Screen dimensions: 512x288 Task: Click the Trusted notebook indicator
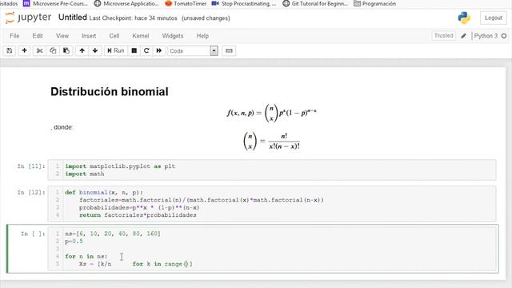coord(443,35)
